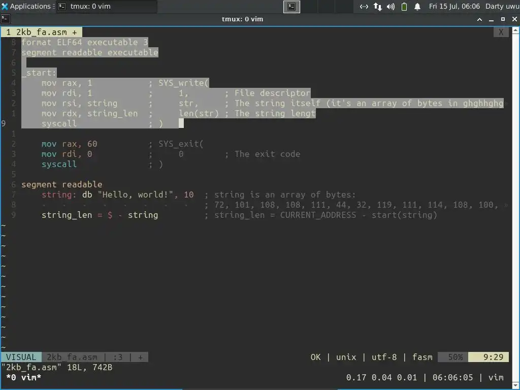
Task: Click the 'format ELF64 executable 3' line
Action: 85,43
